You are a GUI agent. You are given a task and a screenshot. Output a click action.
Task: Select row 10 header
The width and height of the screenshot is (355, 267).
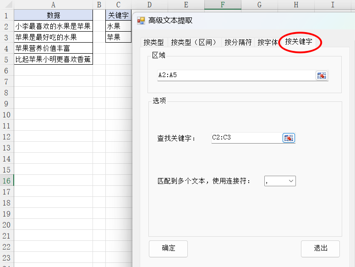(x=7, y=115)
